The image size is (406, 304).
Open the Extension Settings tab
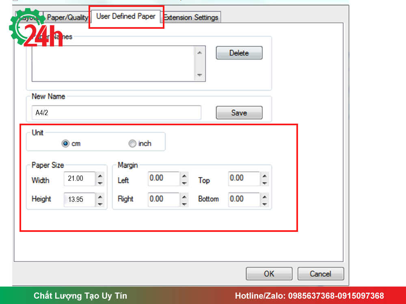pos(191,17)
